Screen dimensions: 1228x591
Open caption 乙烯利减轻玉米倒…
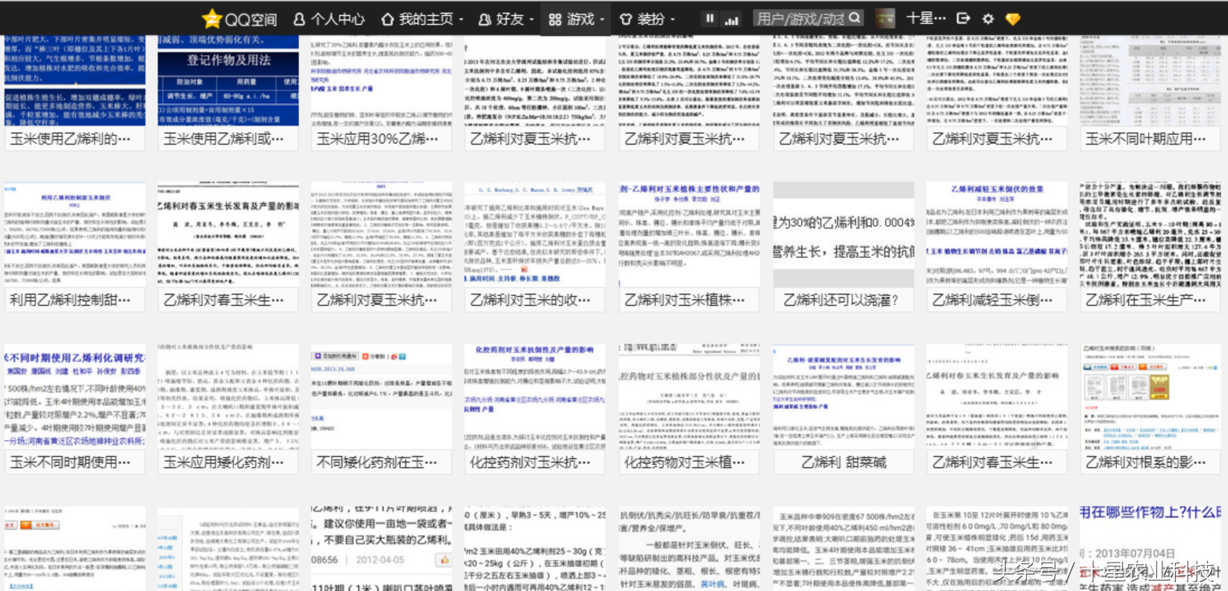click(x=992, y=300)
